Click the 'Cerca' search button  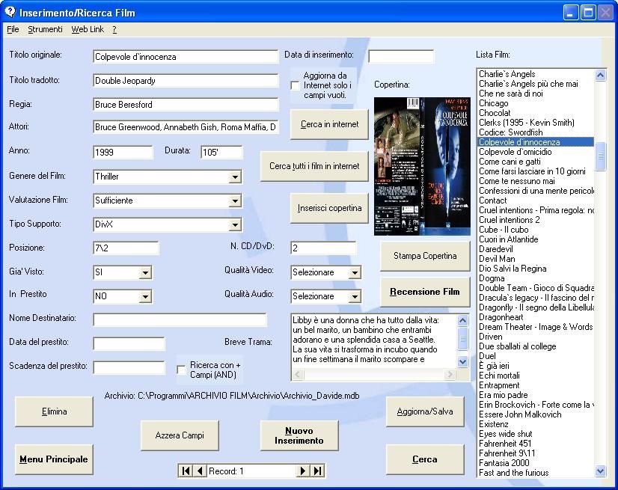(425, 459)
